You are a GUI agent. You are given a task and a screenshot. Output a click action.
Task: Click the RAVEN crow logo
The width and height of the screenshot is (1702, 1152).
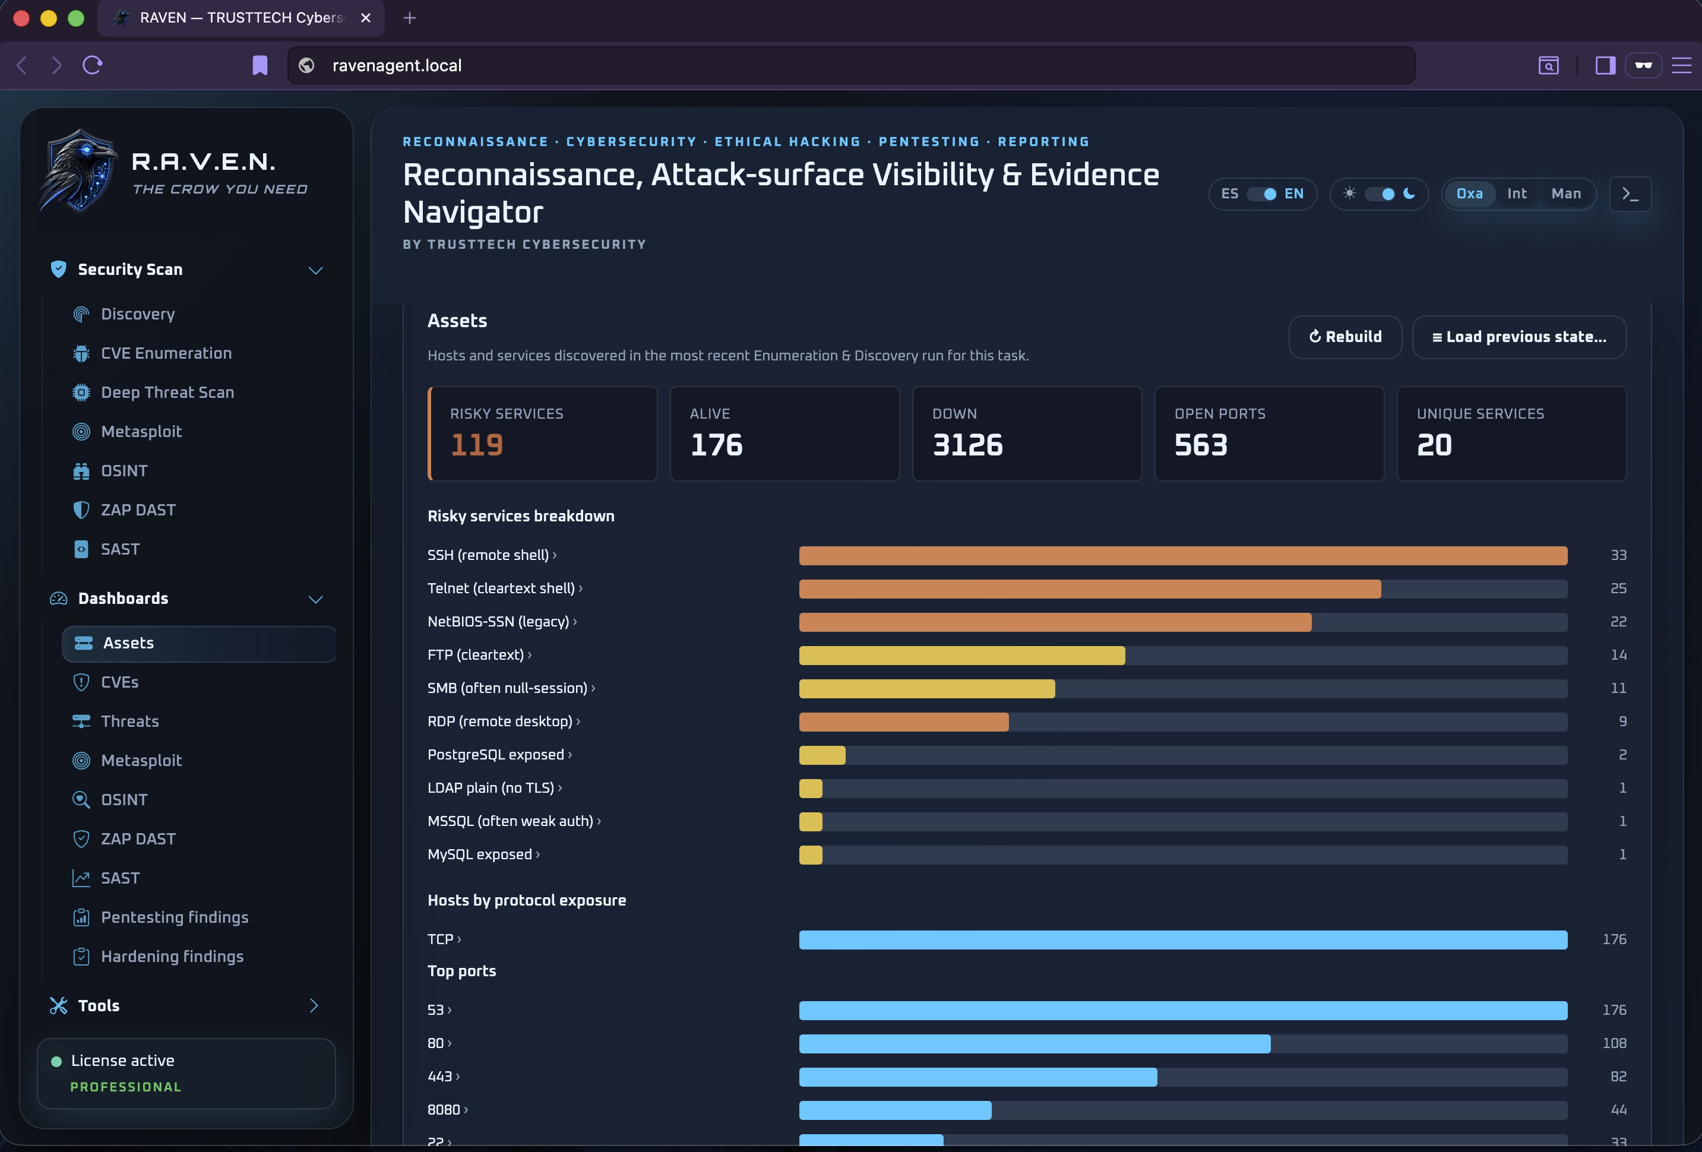click(79, 172)
